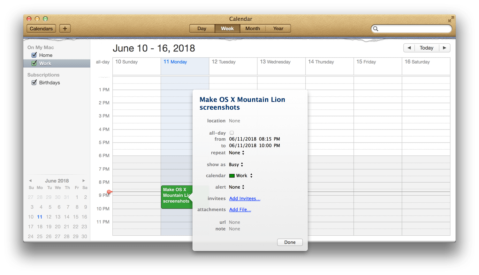Uncheck the Home calendar checkbox
The width and height of the screenshot is (479, 275).
pyautogui.click(x=34, y=55)
